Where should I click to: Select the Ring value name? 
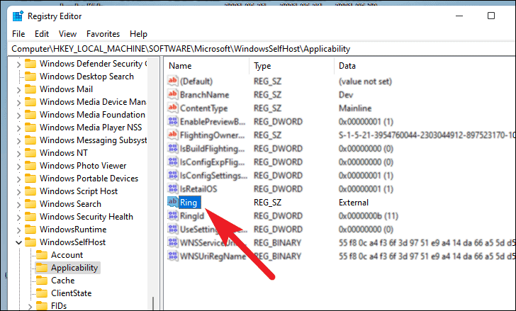(189, 203)
